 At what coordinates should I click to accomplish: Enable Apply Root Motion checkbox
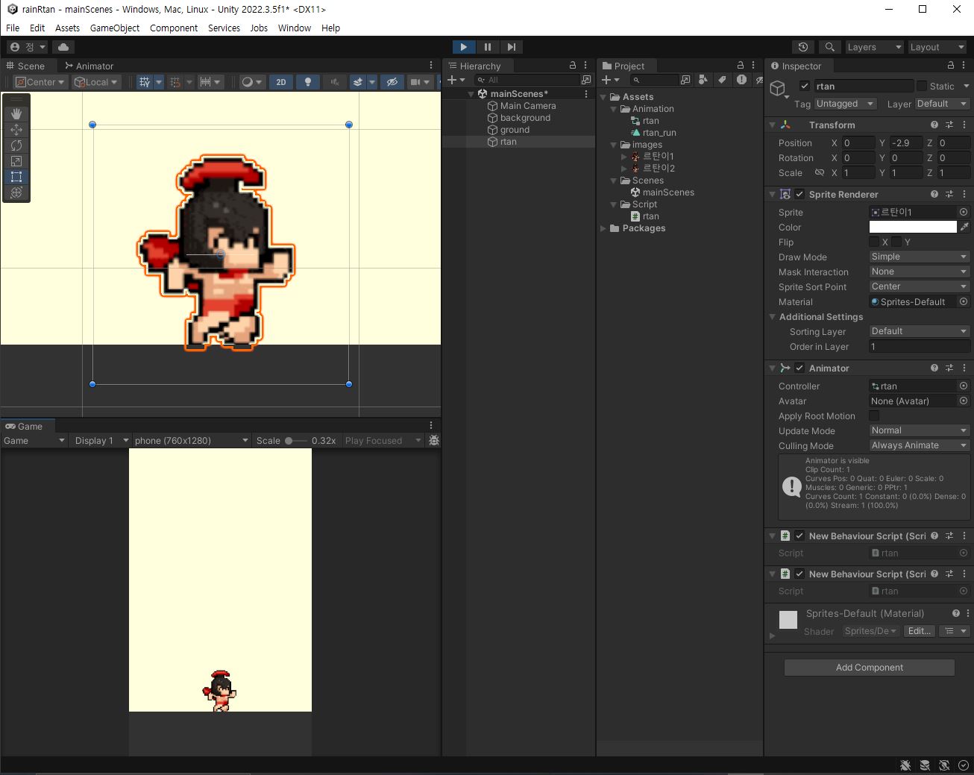(874, 415)
